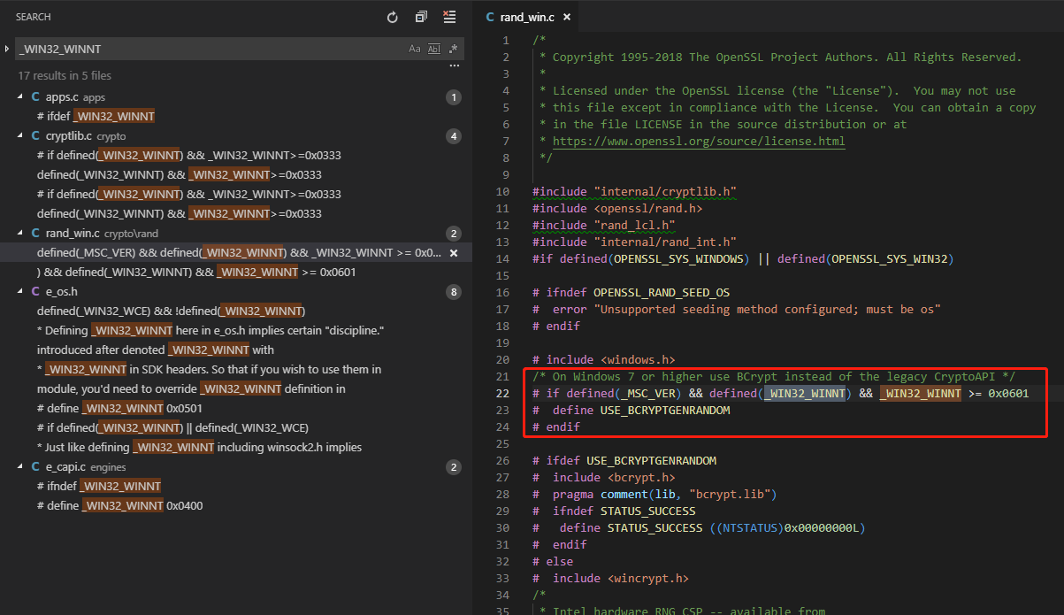Click the e_os.h result count badge
Viewport: 1064px width, 615px height.
tap(454, 291)
